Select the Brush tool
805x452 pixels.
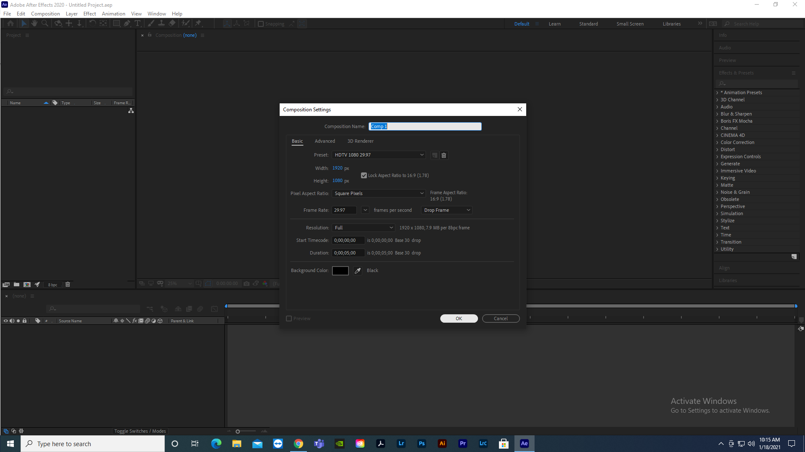tap(151, 24)
